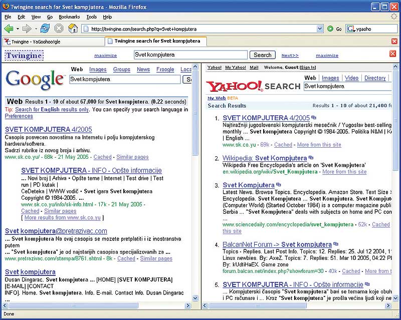Open the Help menu

tap(107, 17)
